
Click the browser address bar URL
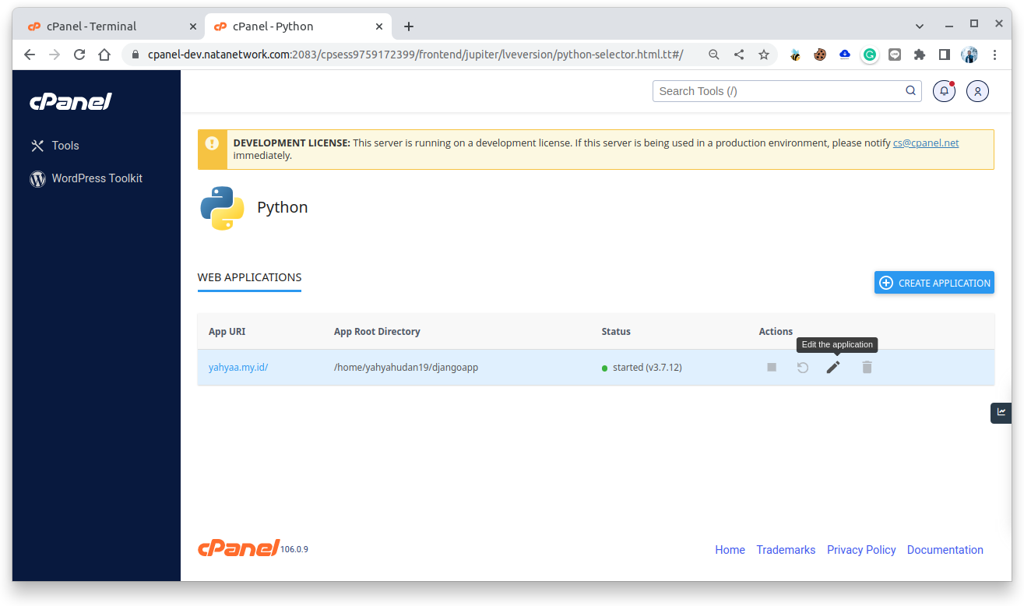point(415,55)
